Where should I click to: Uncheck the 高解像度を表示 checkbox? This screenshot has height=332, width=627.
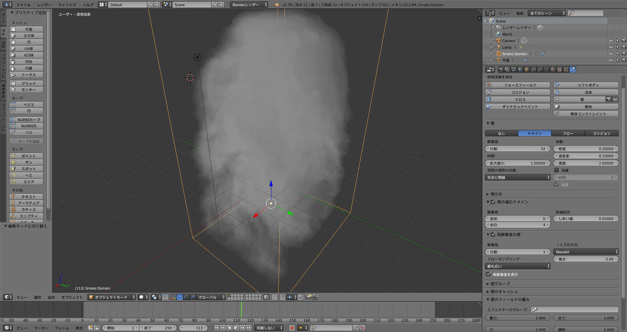(x=489, y=274)
